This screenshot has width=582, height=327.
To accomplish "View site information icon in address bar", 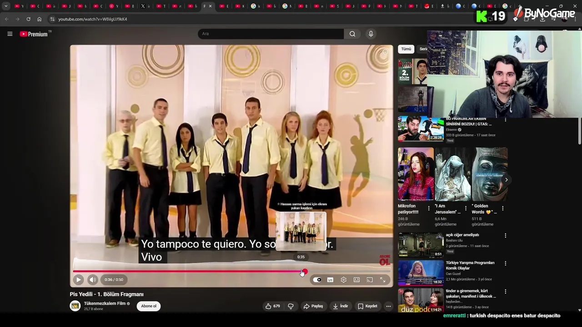I will [52, 19].
